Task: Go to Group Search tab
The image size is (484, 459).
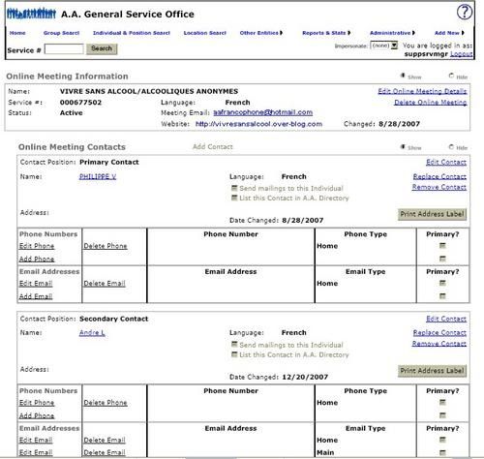Action: [x=61, y=33]
